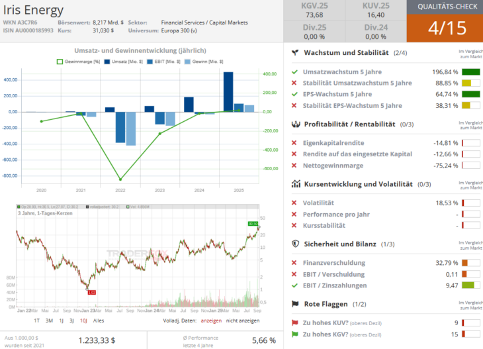This screenshot has height=349, width=483.
Task: Click the red cross beside Stabilität EPS-Wachstum 5 Jahre
Action: point(294,105)
